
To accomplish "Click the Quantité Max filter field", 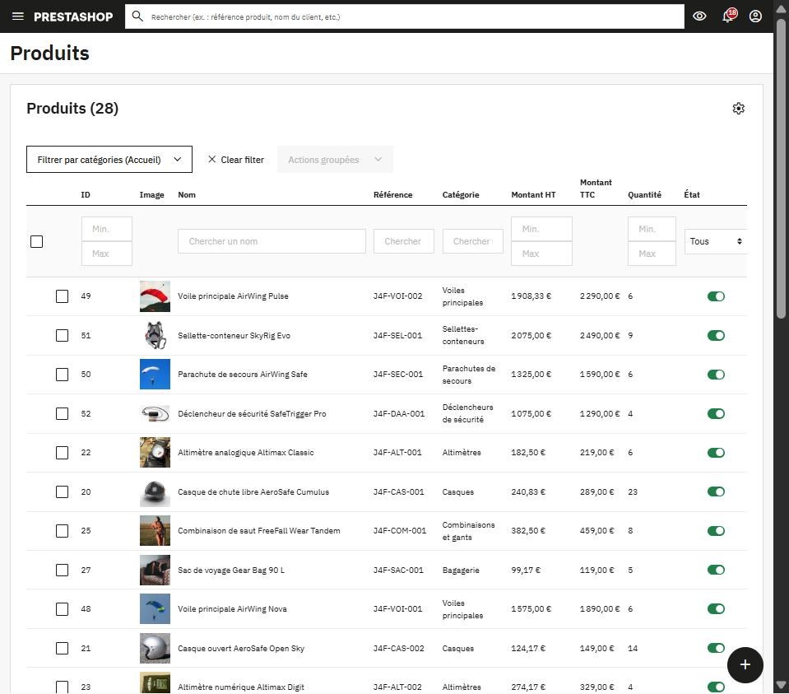I will tap(652, 254).
